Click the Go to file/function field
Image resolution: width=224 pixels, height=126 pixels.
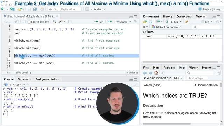point(64,9)
